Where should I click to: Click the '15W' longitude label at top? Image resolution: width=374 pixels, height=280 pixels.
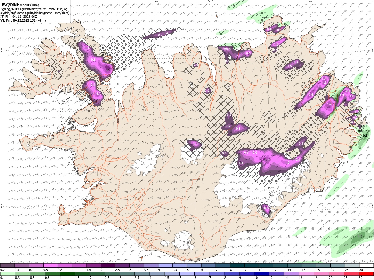click(309, 1)
